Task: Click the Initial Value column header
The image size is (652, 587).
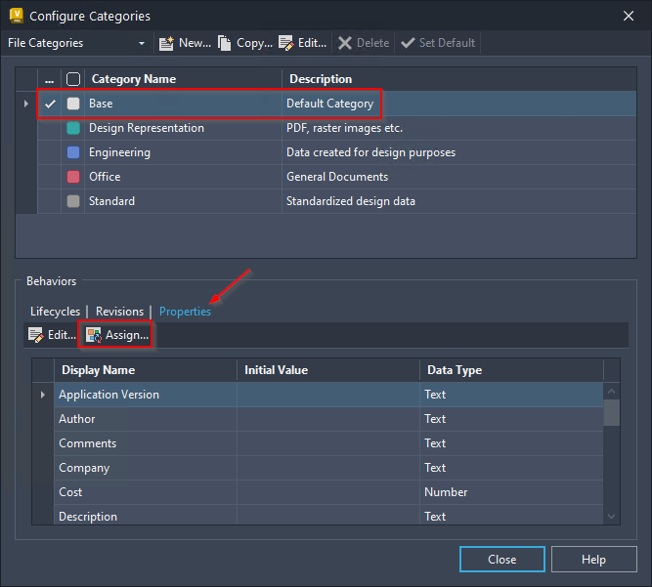Action: pos(328,370)
